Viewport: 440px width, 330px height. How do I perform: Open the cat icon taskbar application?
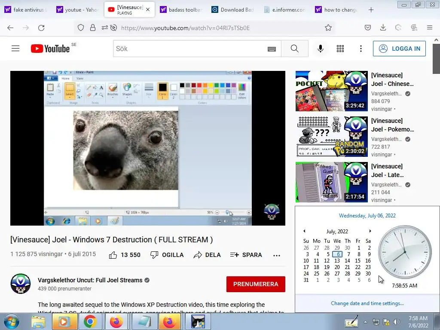tap(198, 321)
